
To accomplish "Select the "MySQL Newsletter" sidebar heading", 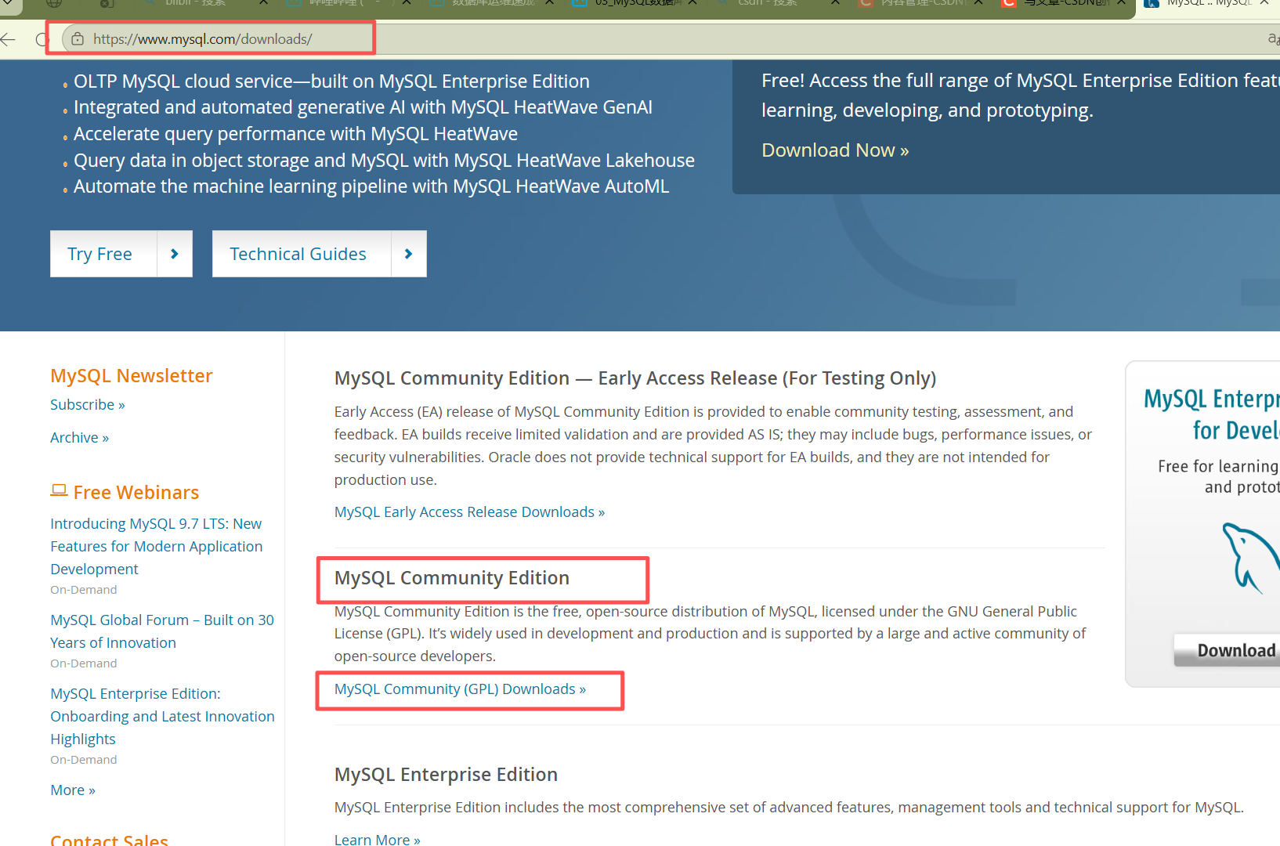I will 132,375.
